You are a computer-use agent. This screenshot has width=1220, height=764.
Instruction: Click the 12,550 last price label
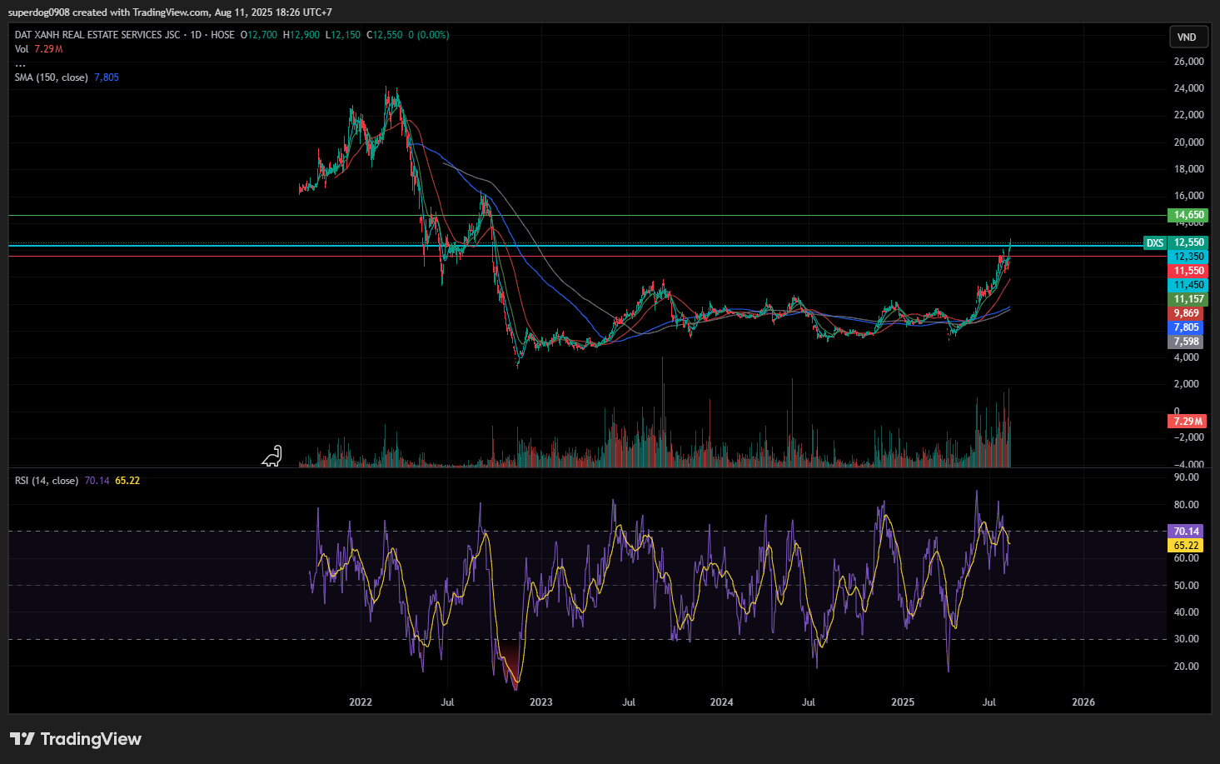coord(1189,243)
